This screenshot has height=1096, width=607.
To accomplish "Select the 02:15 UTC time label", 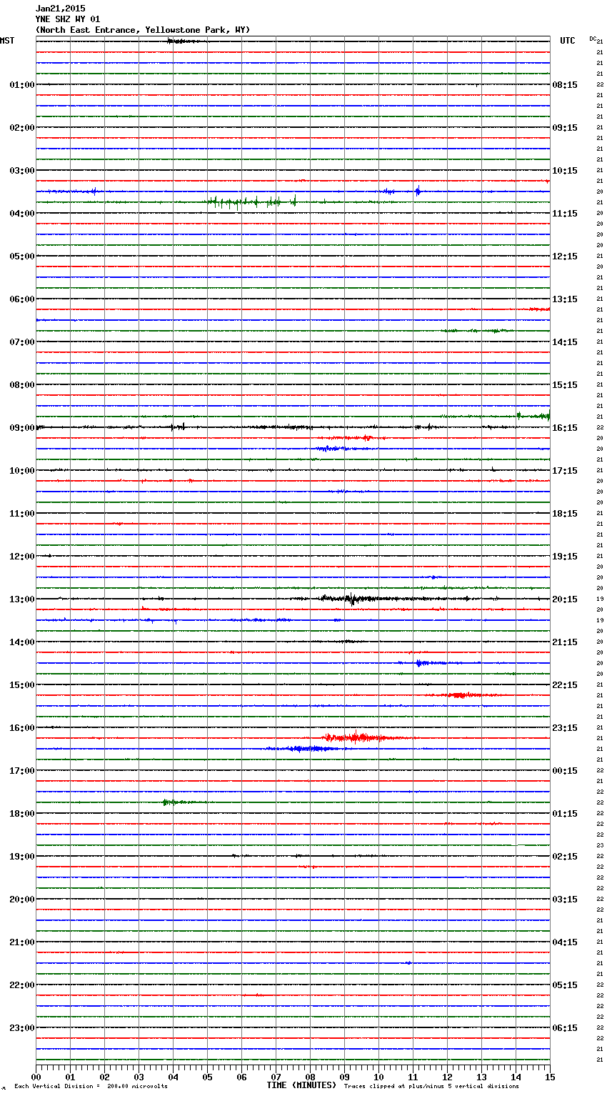I will [565, 857].
